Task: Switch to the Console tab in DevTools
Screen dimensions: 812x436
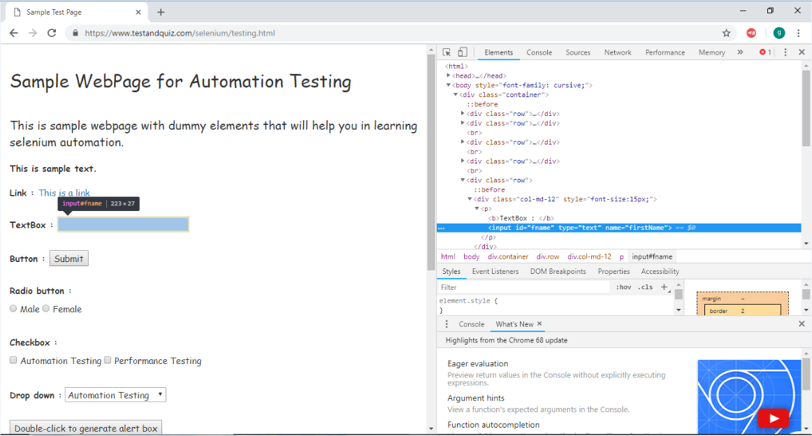Action: (539, 52)
